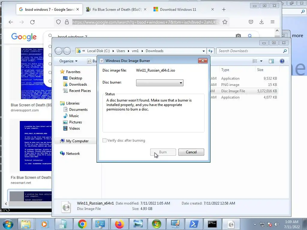Image resolution: width=307 pixels, height=230 pixels.
Task: Open the Windows Start menu
Action: click(8, 224)
